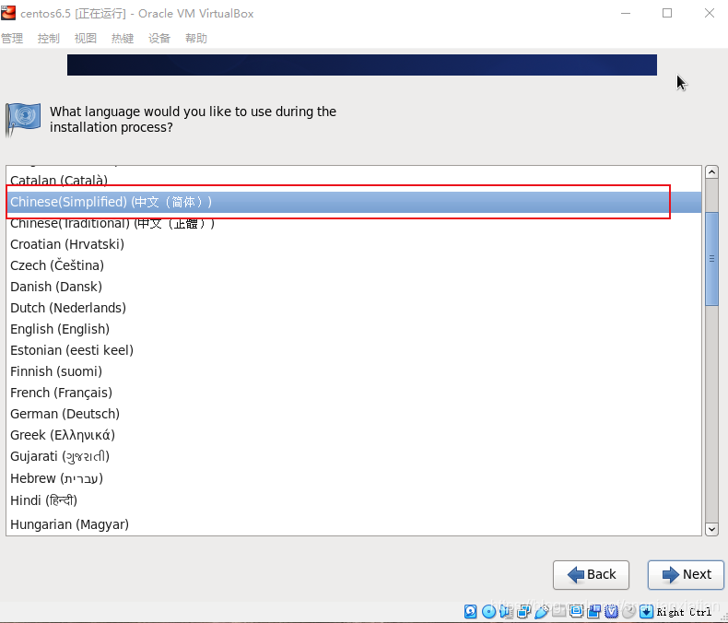This screenshot has height=623, width=728.
Task: Pick Hebrew from the language list
Action: coord(354,478)
